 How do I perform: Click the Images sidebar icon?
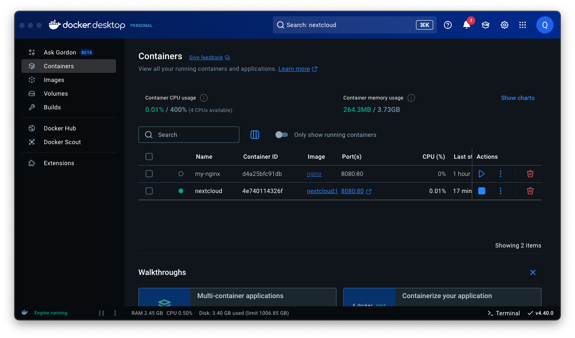pos(32,80)
